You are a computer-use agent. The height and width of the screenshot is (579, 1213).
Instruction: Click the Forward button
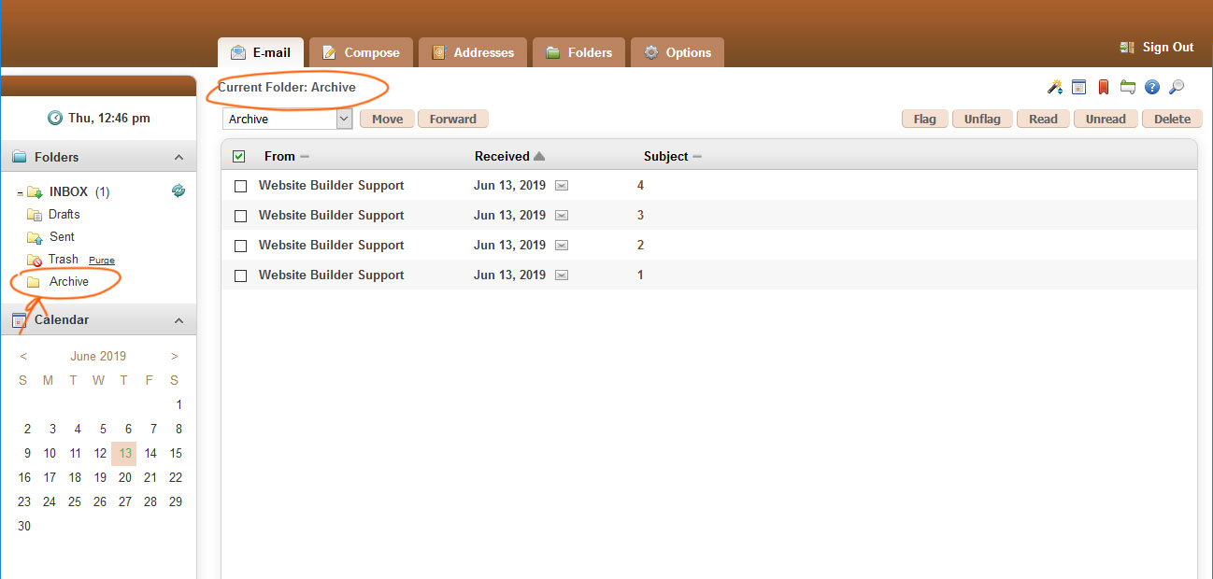click(453, 120)
